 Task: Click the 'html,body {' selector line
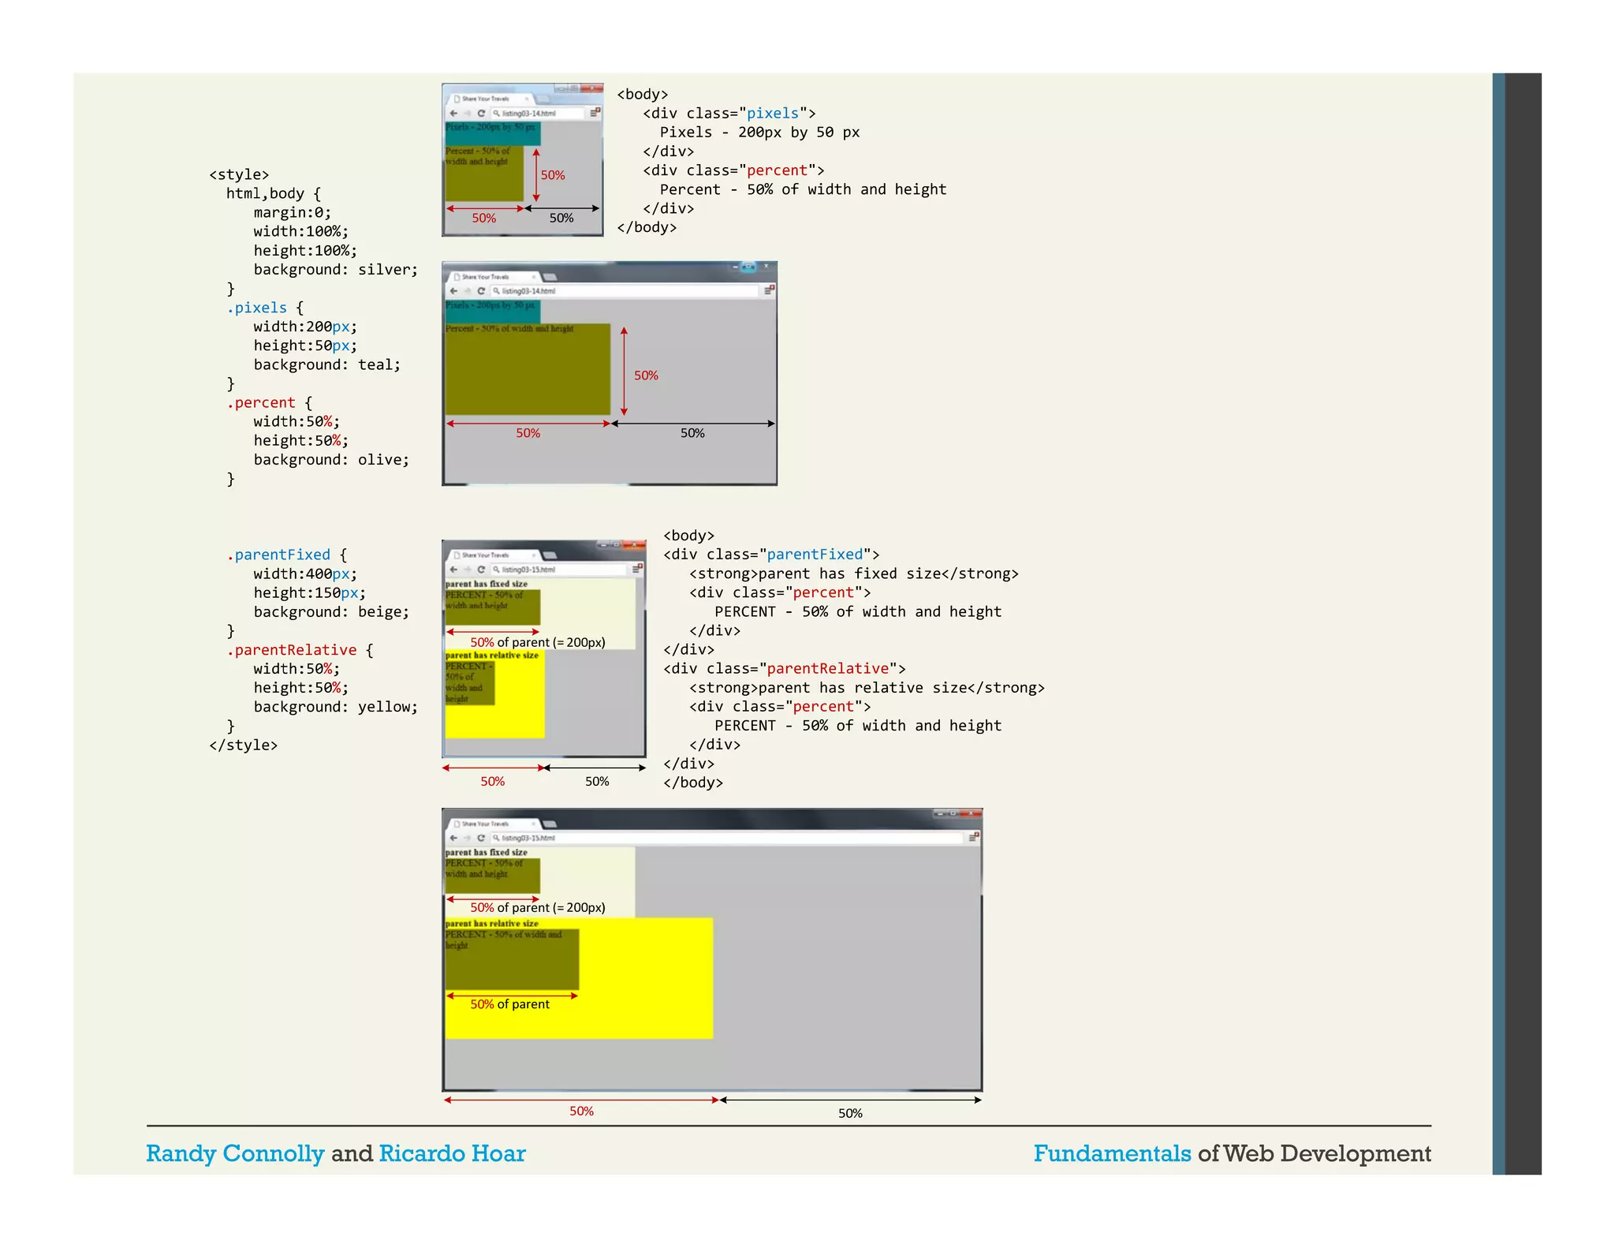[274, 194]
